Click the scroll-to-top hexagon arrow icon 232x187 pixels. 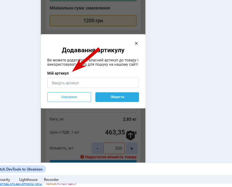[x=130, y=135]
